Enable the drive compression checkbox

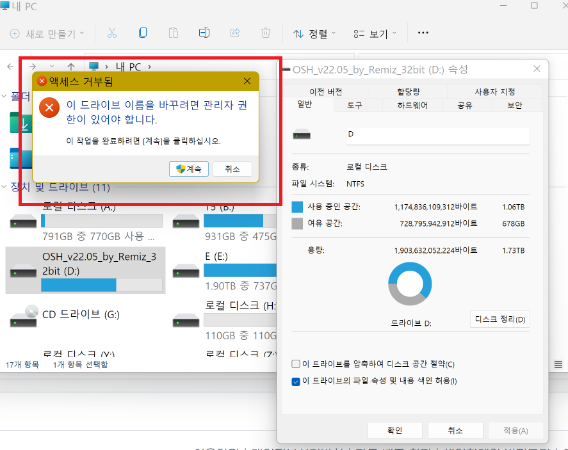(x=296, y=364)
